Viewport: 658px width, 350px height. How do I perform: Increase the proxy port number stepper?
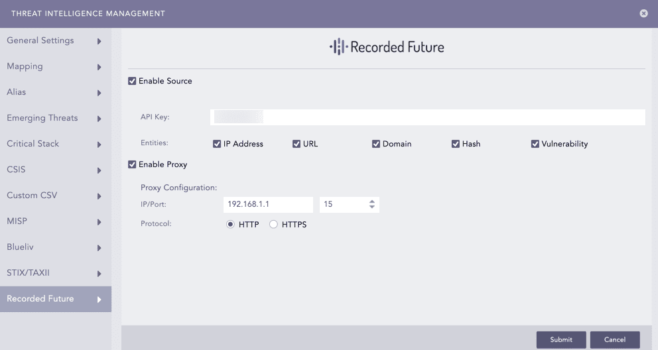click(372, 202)
